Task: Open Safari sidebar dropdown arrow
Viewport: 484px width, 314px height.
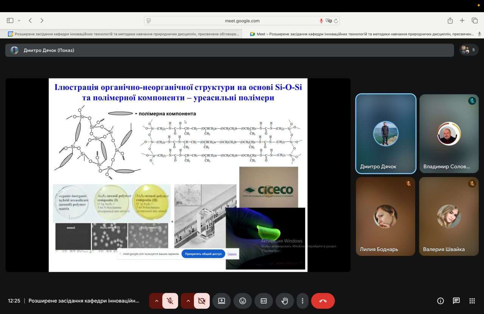Action: 19,20
